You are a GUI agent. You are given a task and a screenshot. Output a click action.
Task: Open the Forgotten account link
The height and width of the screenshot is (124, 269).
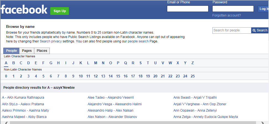tap(226, 15)
